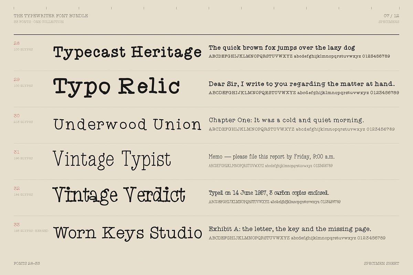The width and height of the screenshot is (413, 275).
Task: Click the alphabet line under the 'Exhibit A' sentence
Action: pyautogui.click(x=297, y=238)
